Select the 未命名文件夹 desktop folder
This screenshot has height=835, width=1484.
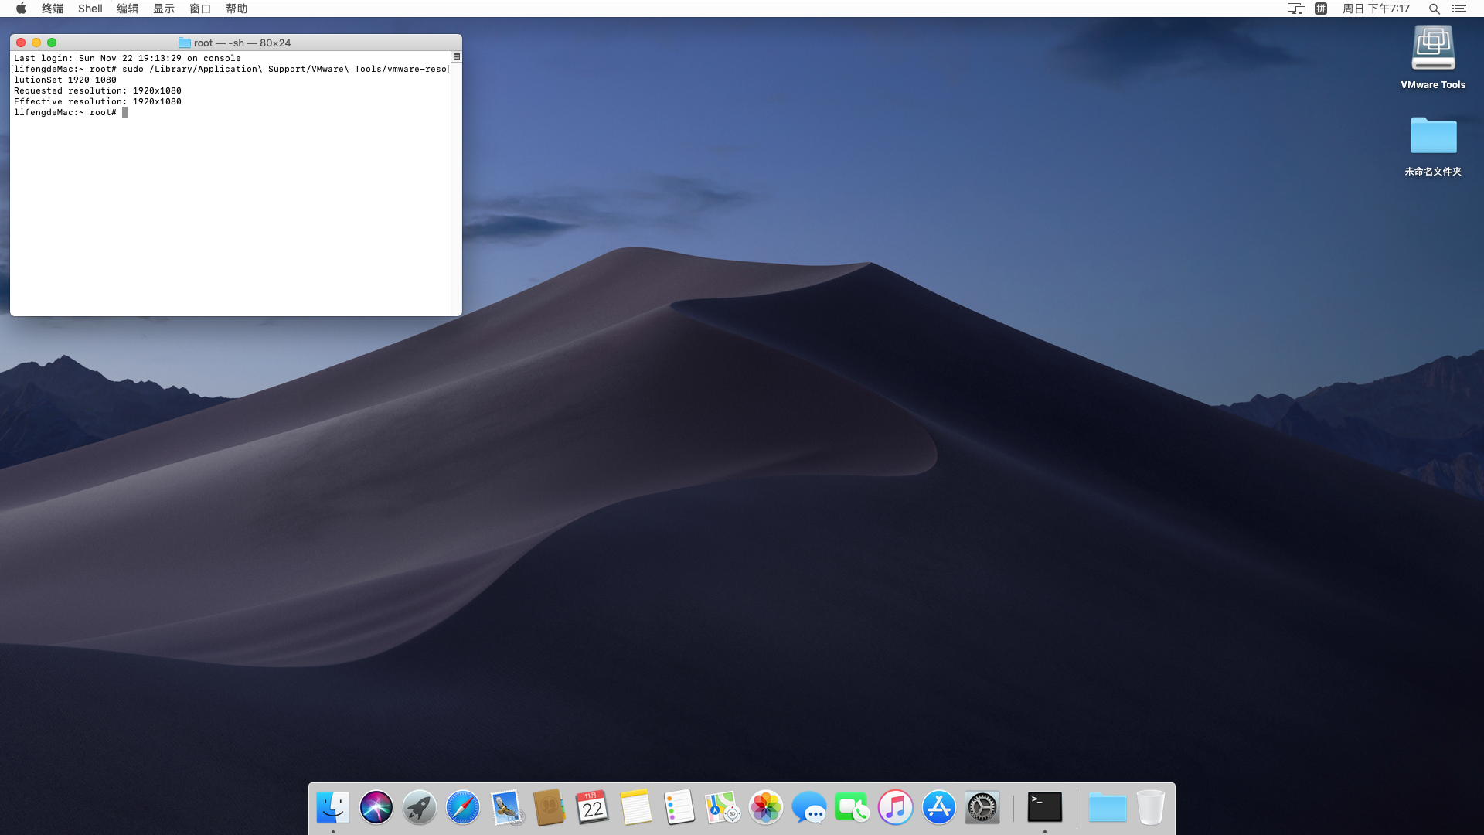[x=1433, y=138]
